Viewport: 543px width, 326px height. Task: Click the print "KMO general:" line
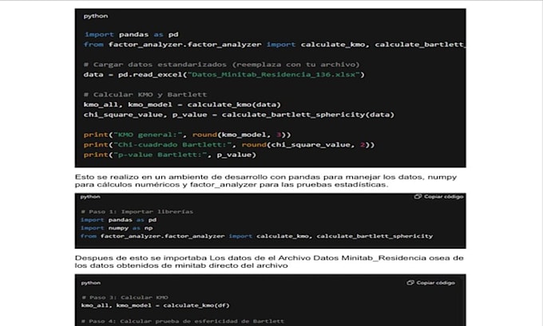point(187,135)
